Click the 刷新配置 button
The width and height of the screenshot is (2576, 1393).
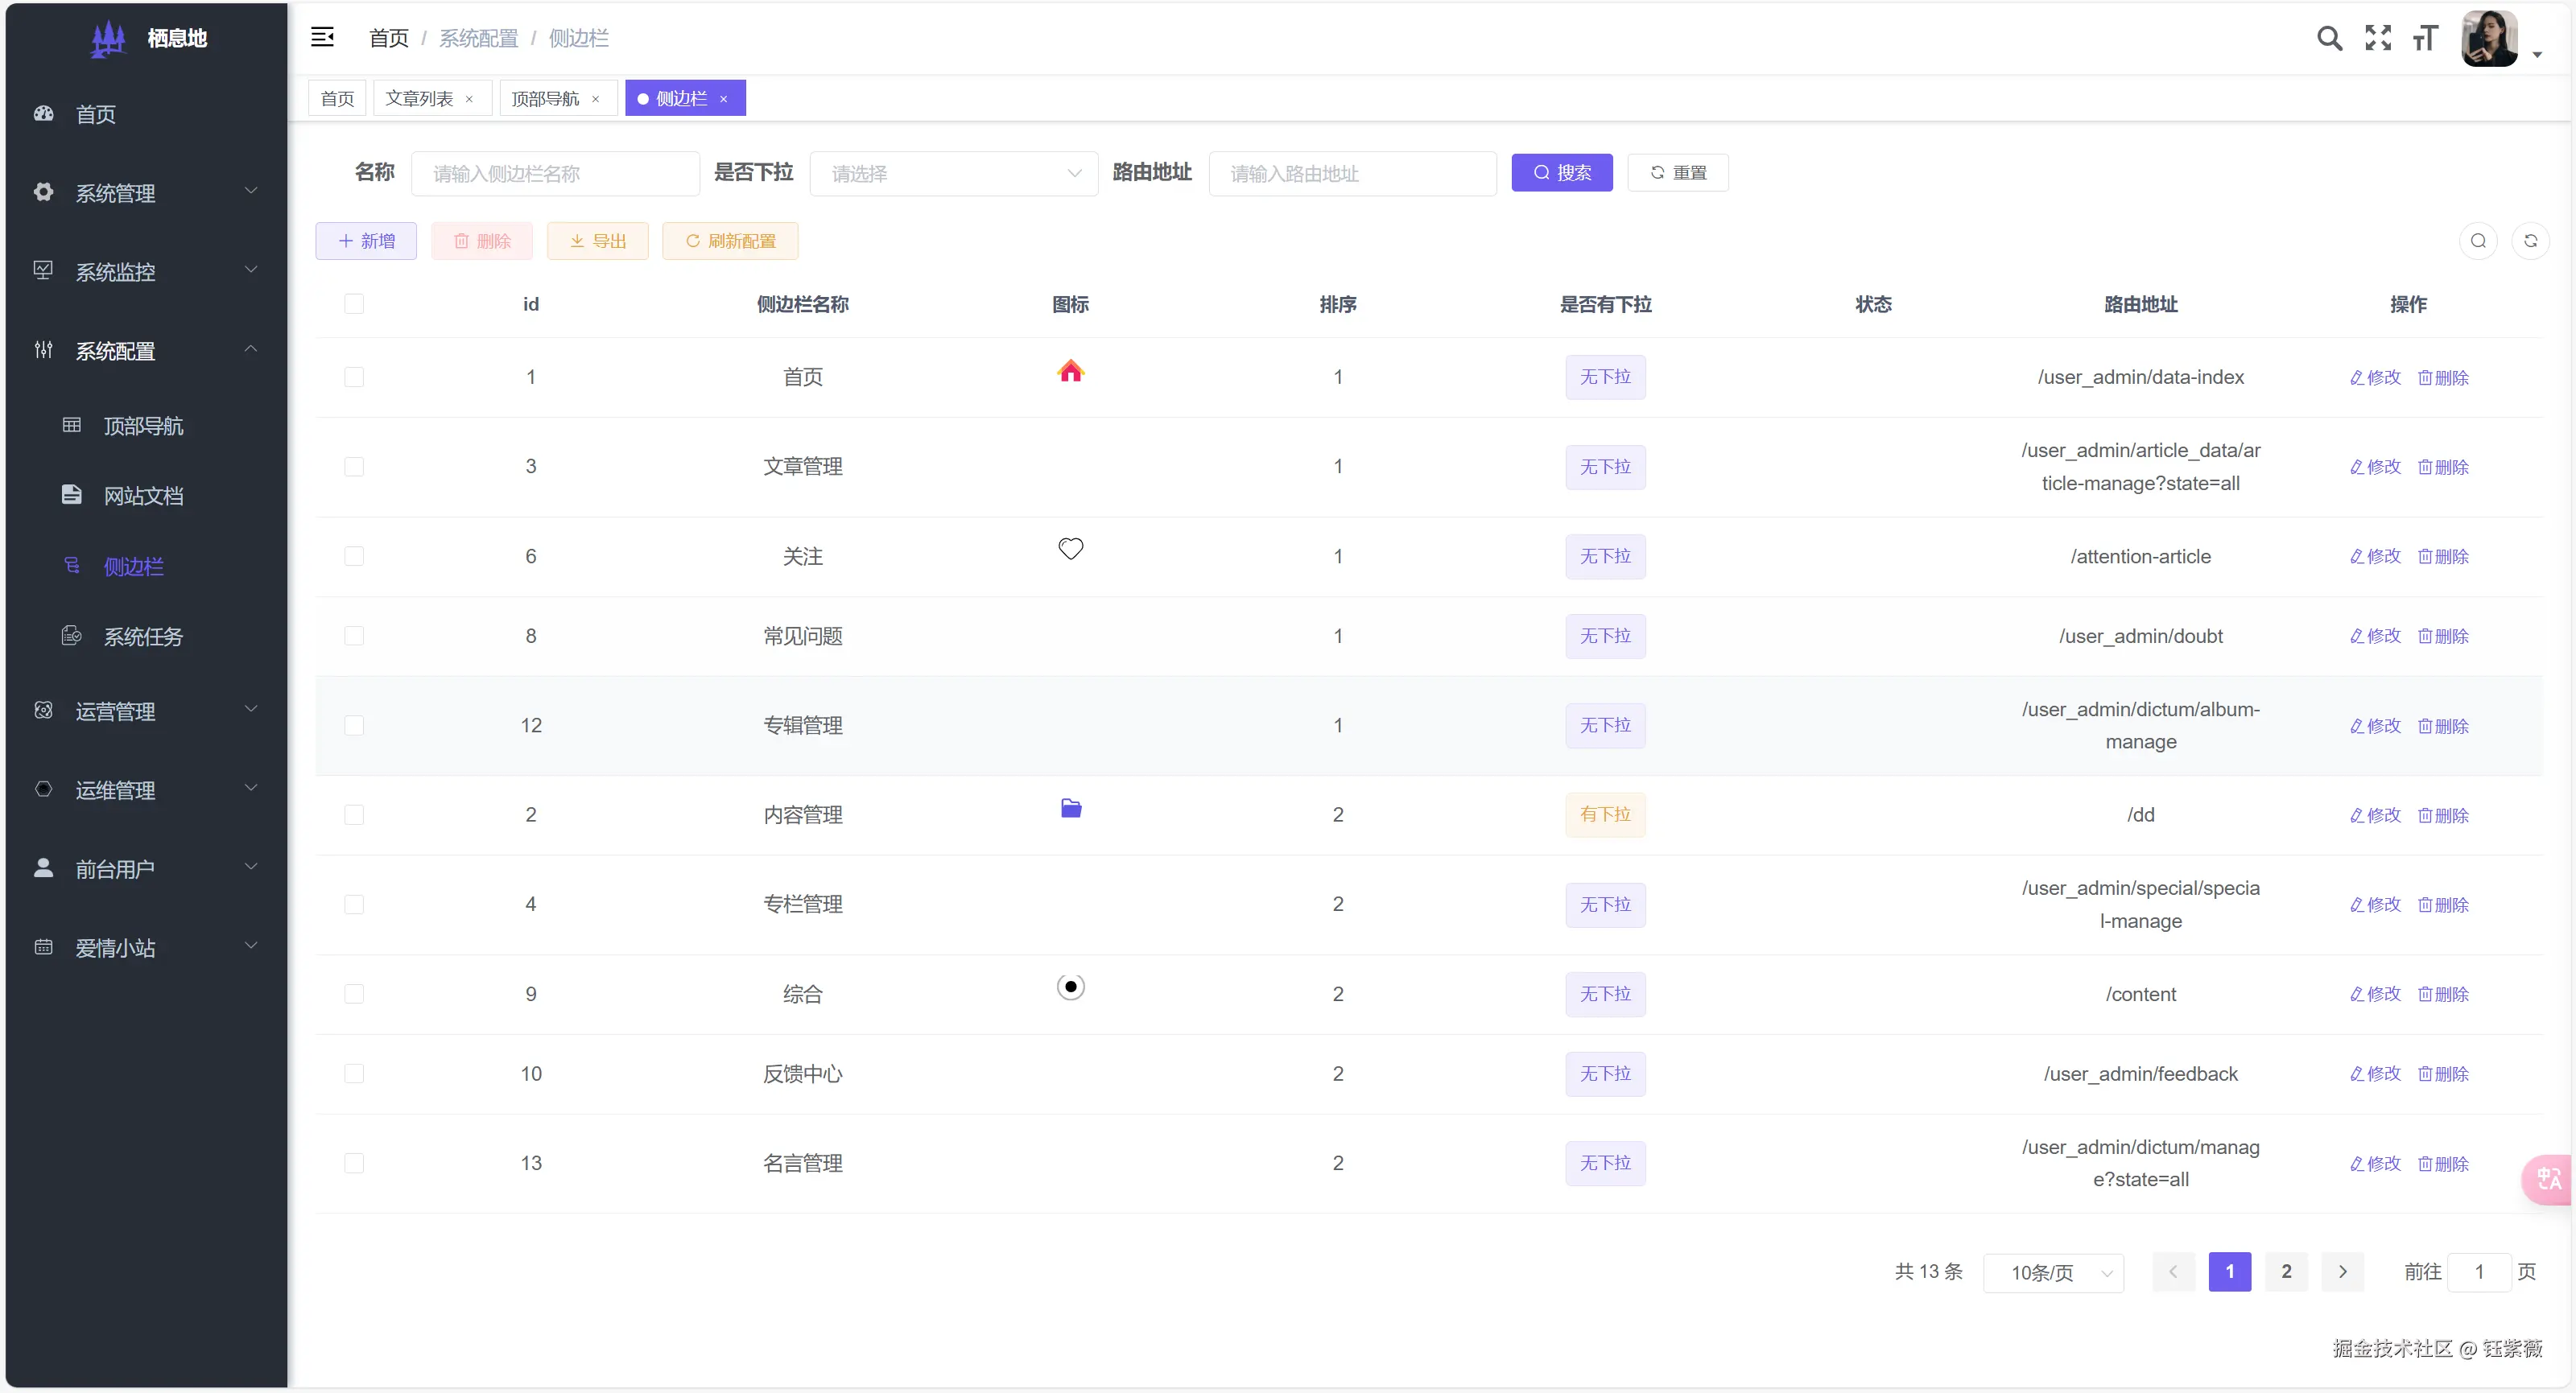click(730, 241)
